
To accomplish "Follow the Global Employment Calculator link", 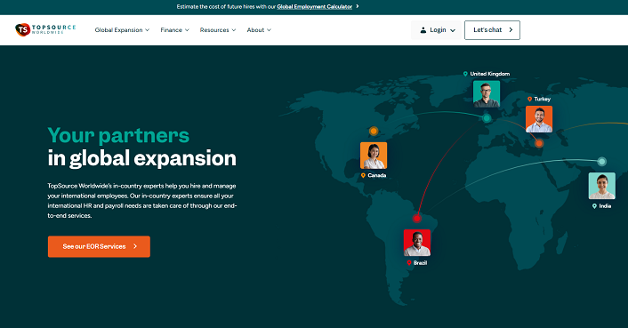I will 314,7.
